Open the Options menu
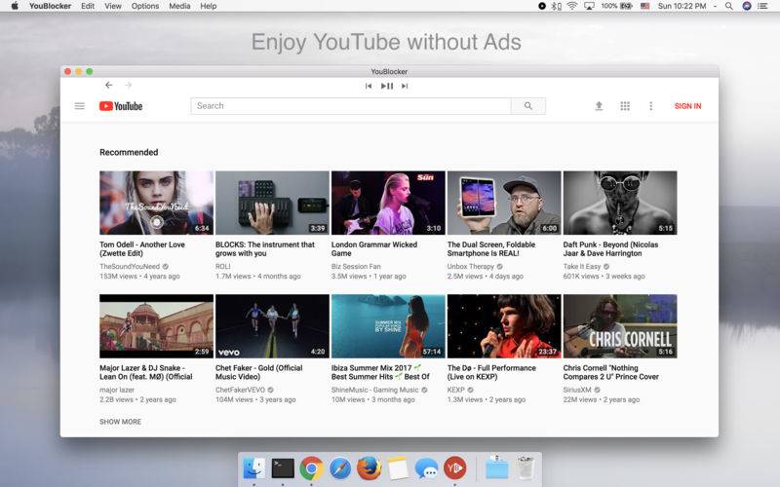The width and height of the screenshot is (780, 487). pos(145,6)
